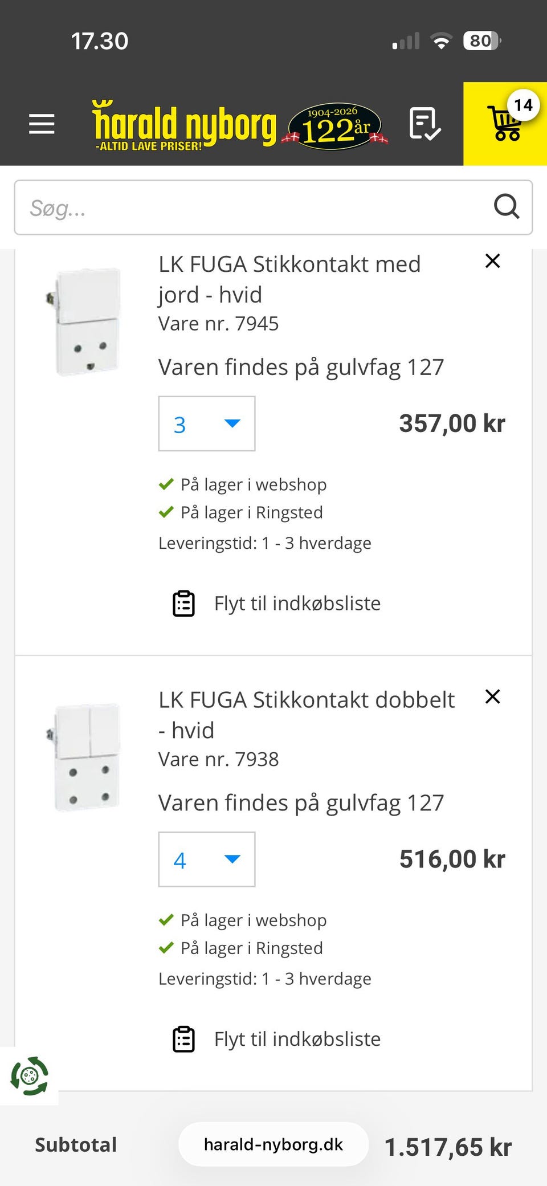Open product image of Stikkontakt med jord

pos(87,322)
